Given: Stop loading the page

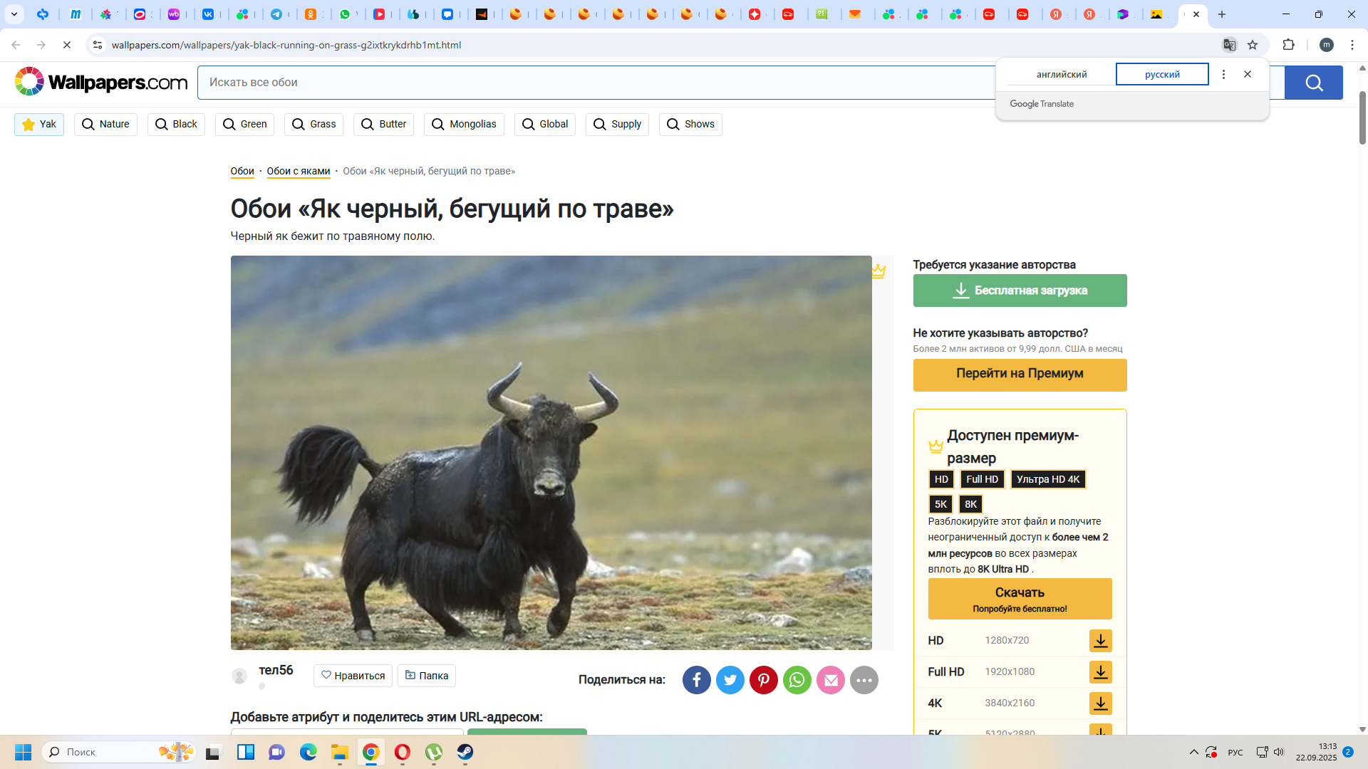Looking at the screenshot, I should [x=67, y=45].
